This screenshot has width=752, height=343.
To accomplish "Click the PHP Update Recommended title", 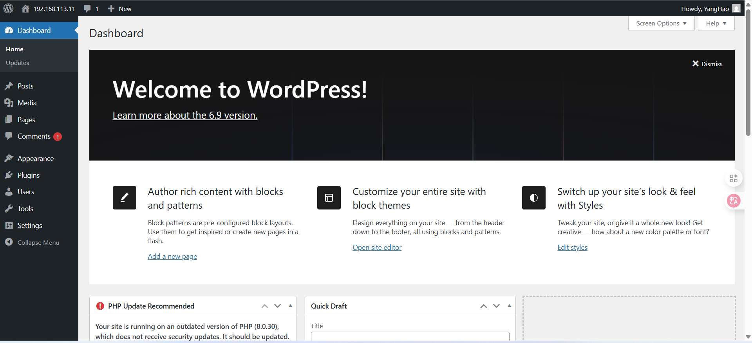I will [x=151, y=306].
